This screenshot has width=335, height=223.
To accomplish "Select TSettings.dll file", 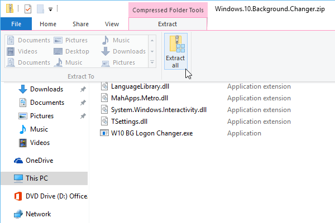I will point(129,122).
